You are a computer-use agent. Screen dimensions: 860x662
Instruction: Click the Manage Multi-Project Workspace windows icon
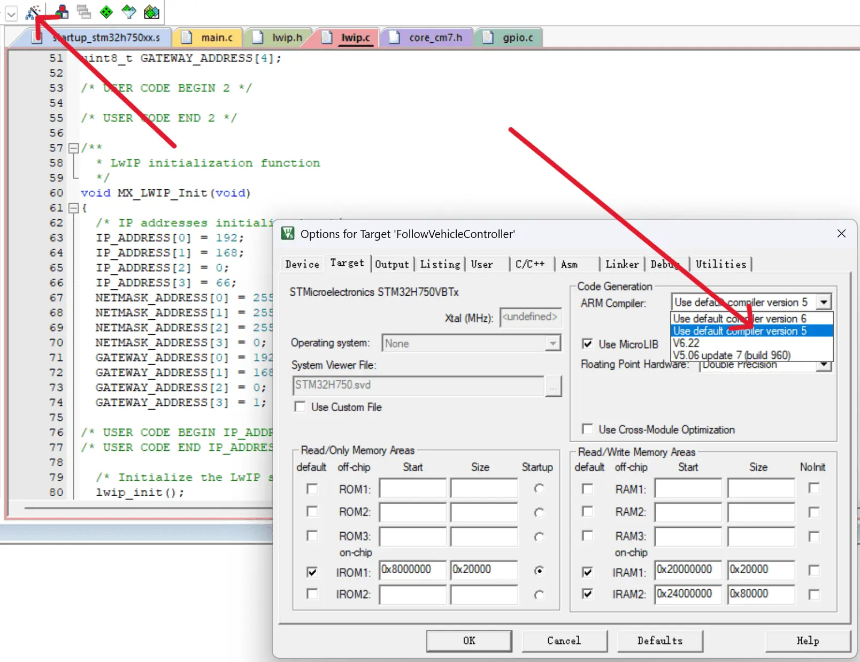[x=84, y=11]
